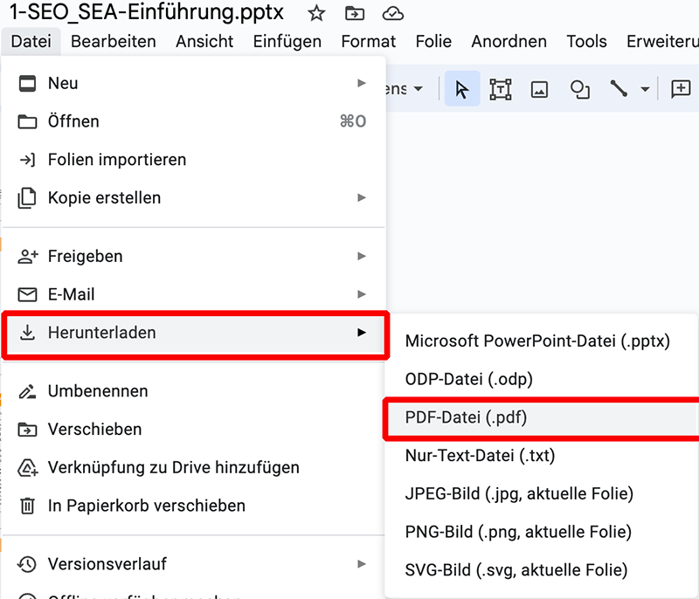Image resolution: width=699 pixels, height=599 pixels.
Task: Star the presentation with the star icon
Action: coord(316,14)
